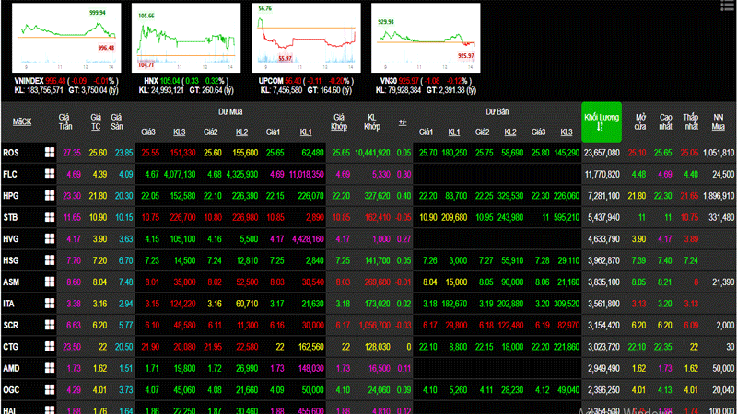Screen dimensions: 737x414
Task: Click the HNX label under second chart
Action: (151, 81)
